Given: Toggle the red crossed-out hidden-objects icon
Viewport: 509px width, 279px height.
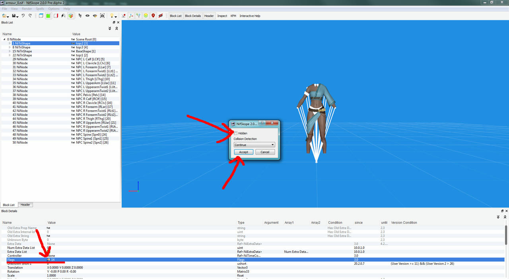Looking at the screenshot, I should (x=161, y=16).
